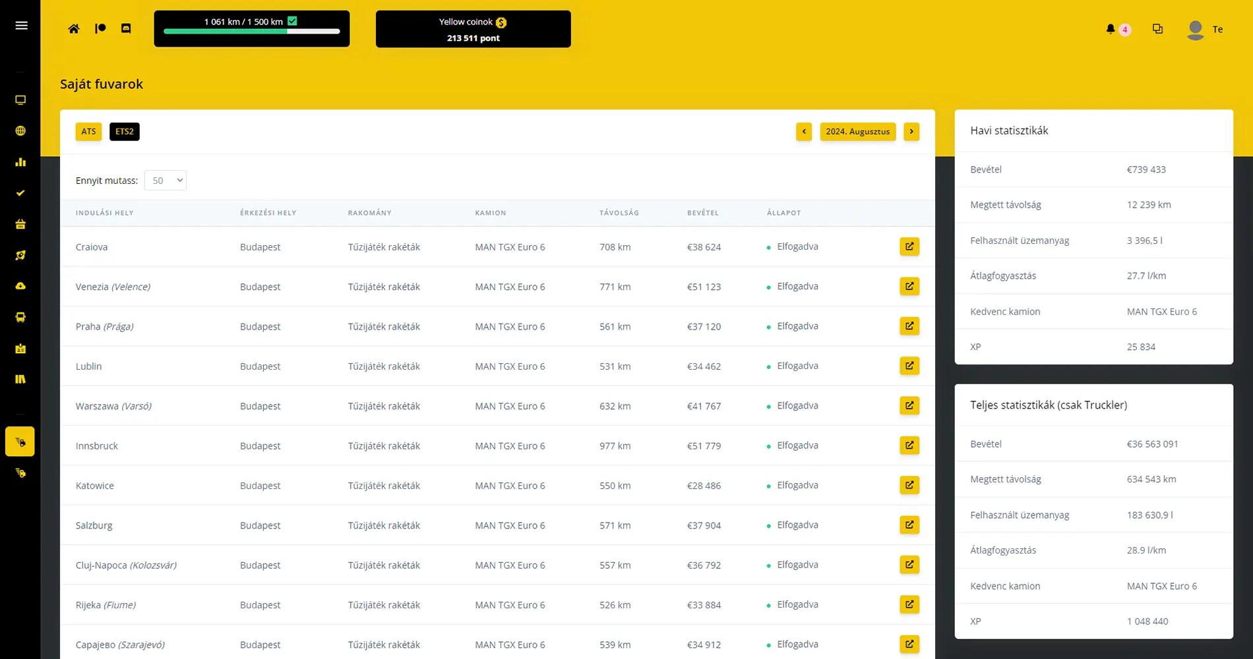The height and width of the screenshot is (659, 1253).
Task: Open the '2024. Augusztus' month picker
Action: point(857,132)
